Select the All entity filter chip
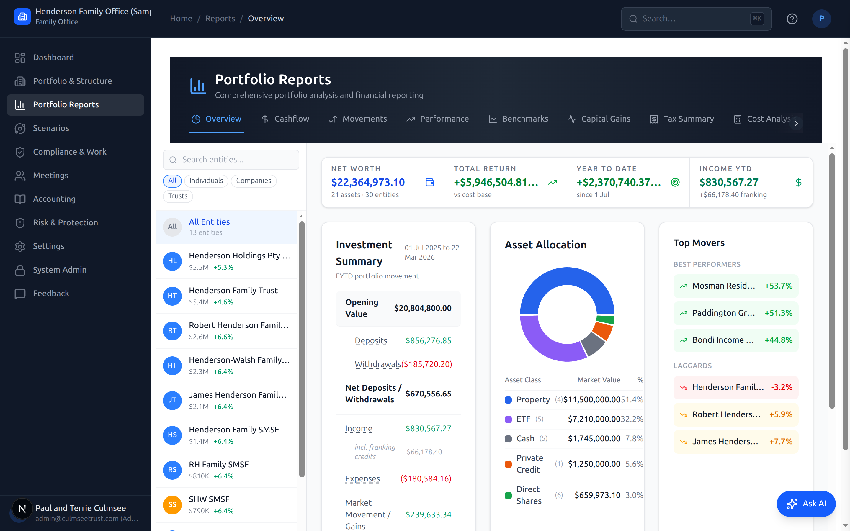This screenshot has height=531, width=850. (172, 181)
